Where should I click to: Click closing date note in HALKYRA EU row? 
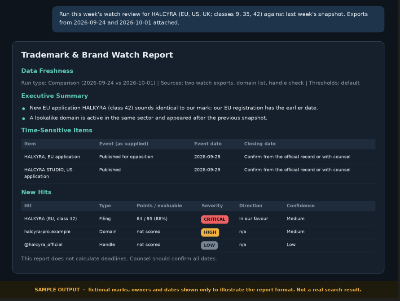[297, 157]
